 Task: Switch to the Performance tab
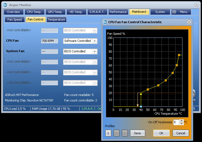pyautogui.click(x=118, y=12)
